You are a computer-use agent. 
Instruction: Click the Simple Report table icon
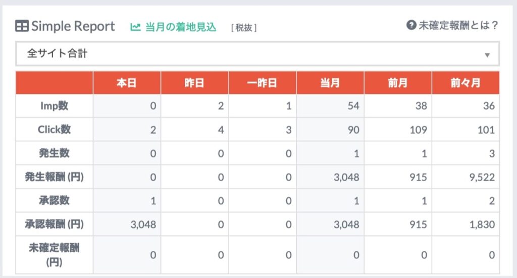click(22, 26)
